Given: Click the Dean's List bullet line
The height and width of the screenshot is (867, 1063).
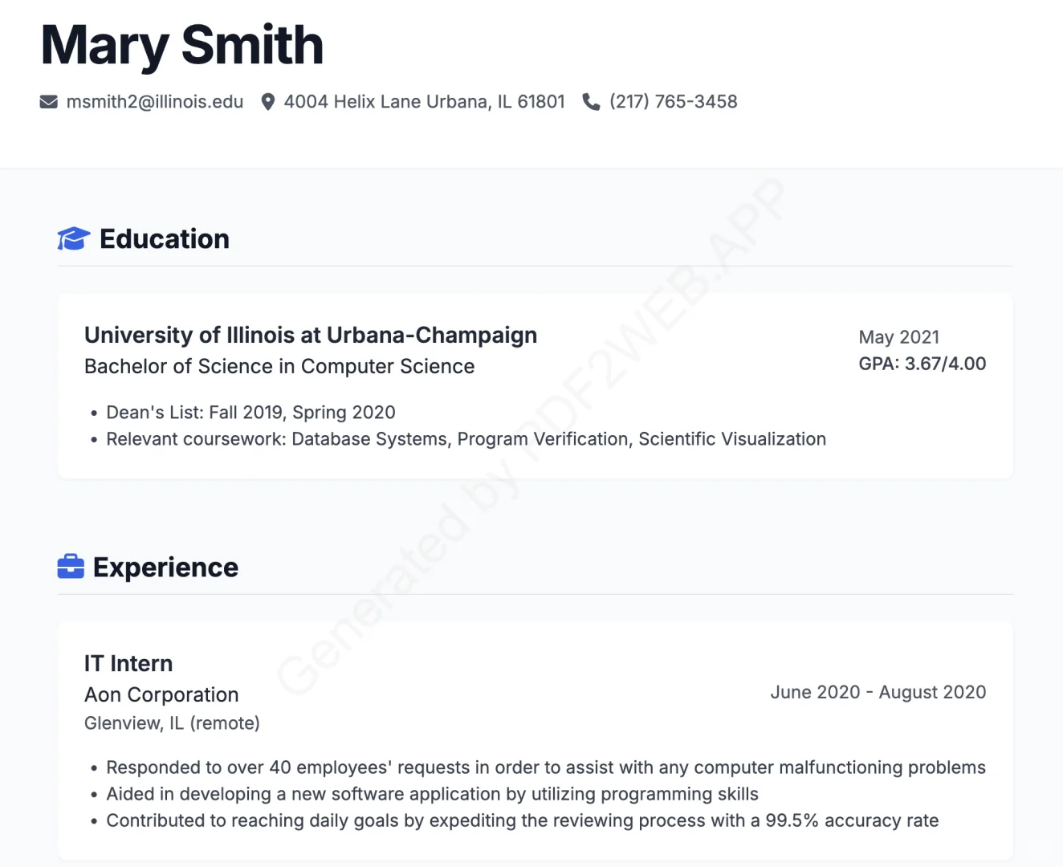Looking at the screenshot, I should pyautogui.click(x=250, y=413).
